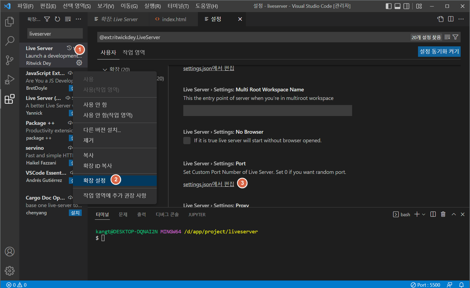The height and width of the screenshot is (288, 470).
Task: Collapse the 확장 (20) settings tree
Action: [105, 69]
